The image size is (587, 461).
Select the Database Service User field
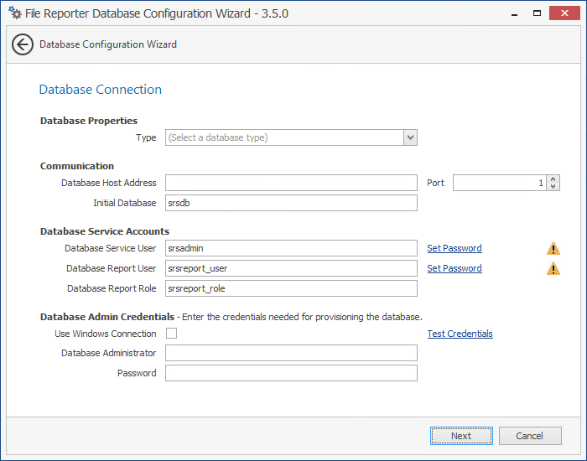pos(291,248)
